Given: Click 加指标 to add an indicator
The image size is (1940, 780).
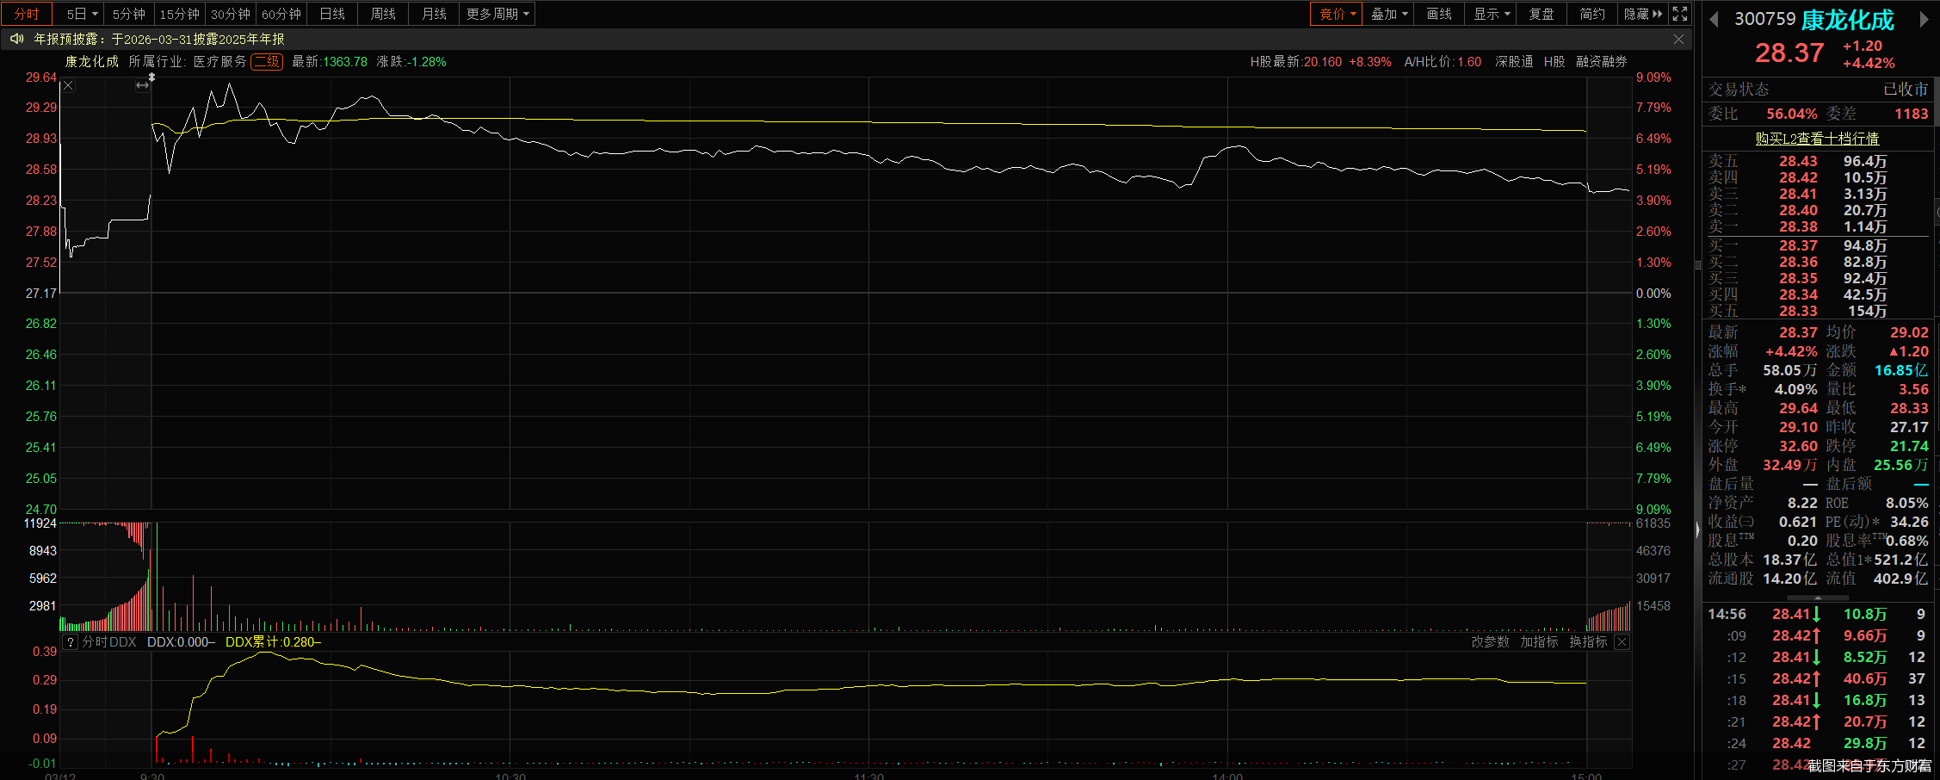Looking at the screenshot, I should (1539, 642).
